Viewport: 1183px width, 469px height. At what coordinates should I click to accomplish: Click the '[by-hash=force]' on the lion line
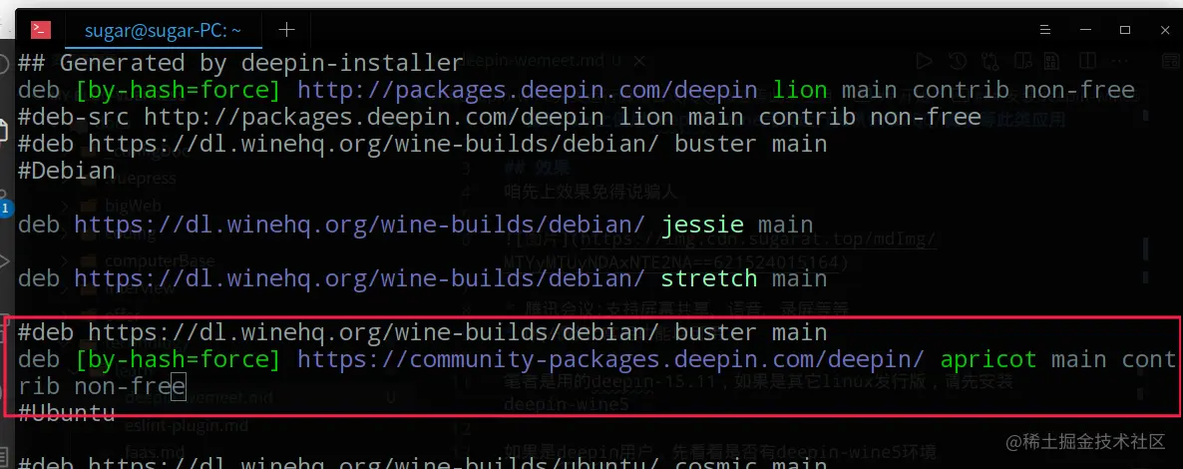click(179, 91)
